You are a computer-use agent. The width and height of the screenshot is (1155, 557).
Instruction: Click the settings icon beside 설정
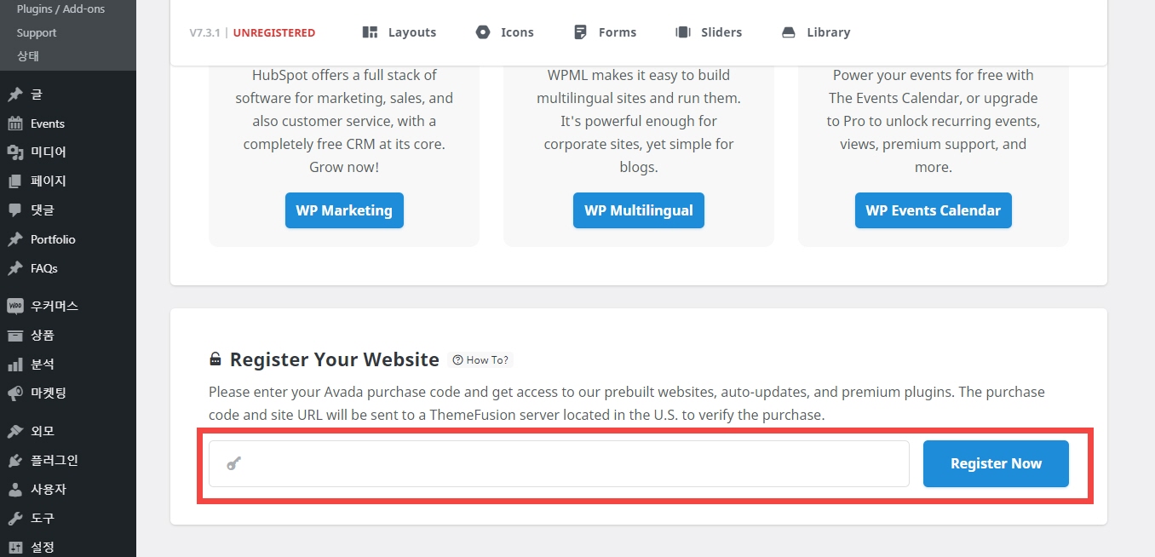[15, 547]
